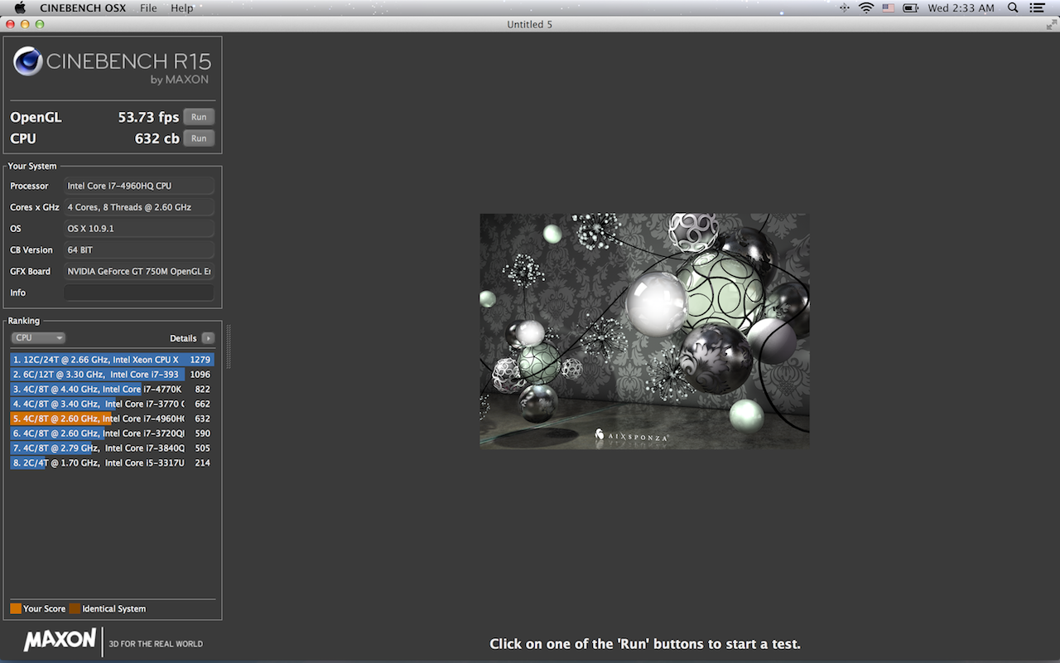The width and height of the screenshot is (1060, 663).
Task: Click the MAXON logo at bottom
Action: (60, 641)
